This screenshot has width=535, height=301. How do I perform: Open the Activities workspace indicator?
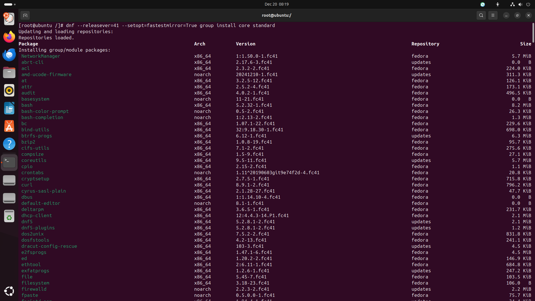point(10,4)
